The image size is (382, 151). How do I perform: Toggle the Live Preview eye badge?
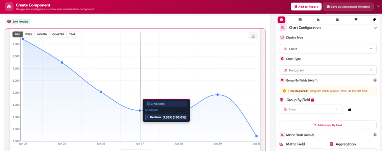pyautogui.click(x=18, y=22)
